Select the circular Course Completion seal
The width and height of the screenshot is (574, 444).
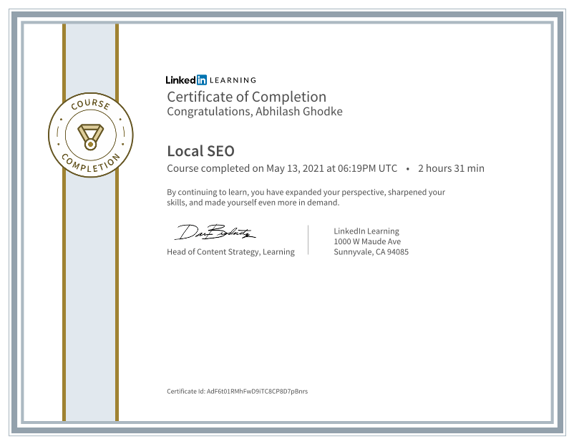coord(90,134)
